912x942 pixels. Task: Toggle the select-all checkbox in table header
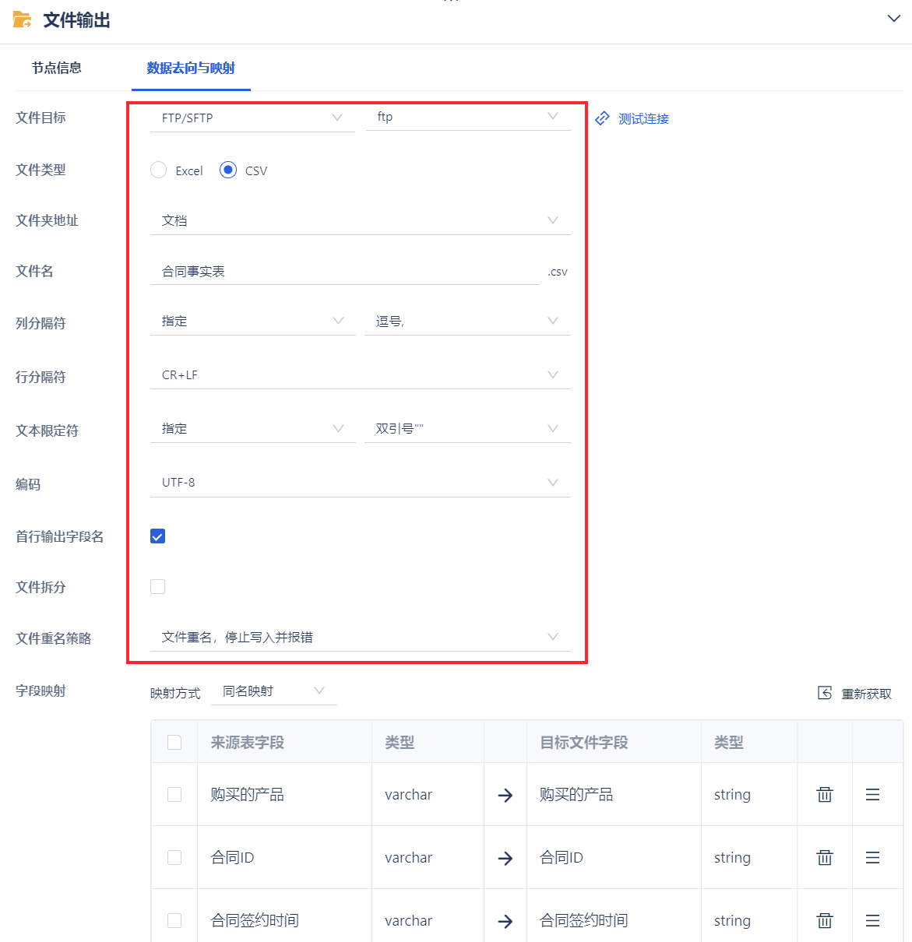tap(174, 742)
